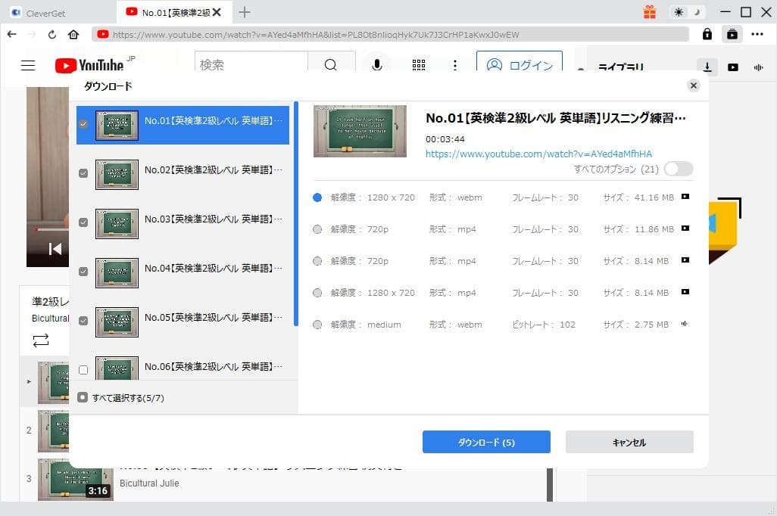Open the three-dot browser options menu
The image size is (777, 516).
coord(757,34)
